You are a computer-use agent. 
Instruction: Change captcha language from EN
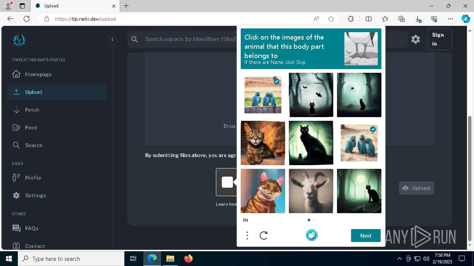pyautogui.click(x=246, y=220)
